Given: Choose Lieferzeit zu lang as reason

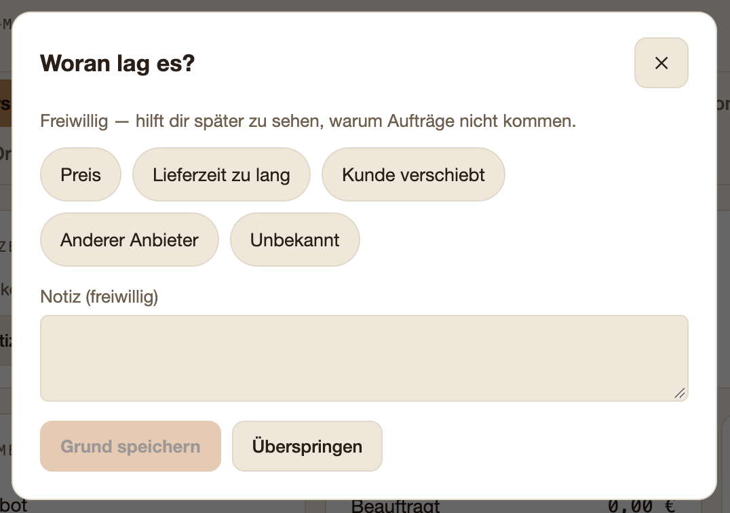Looking at the screenshot, I should (221, 174).
